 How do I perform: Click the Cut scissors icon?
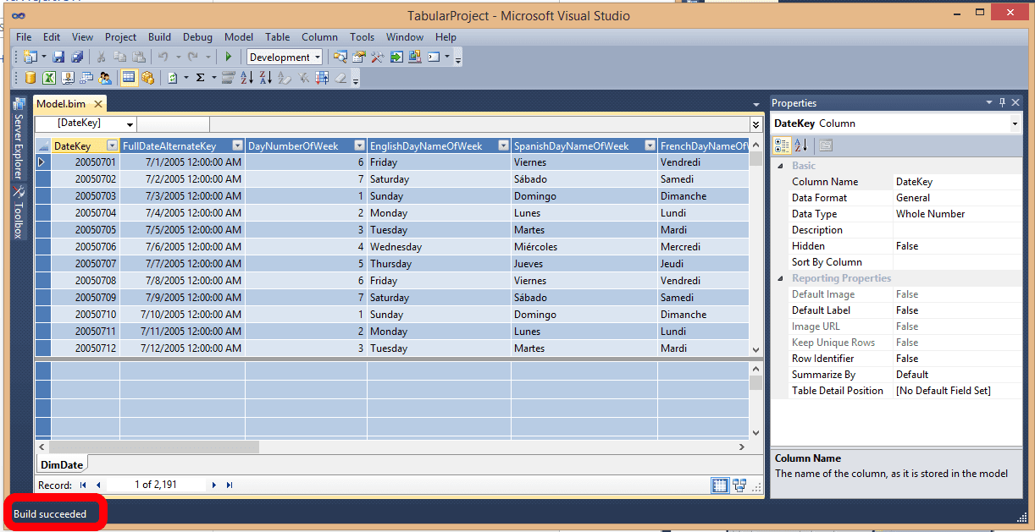pyautogui.click(x=102, y=58)
